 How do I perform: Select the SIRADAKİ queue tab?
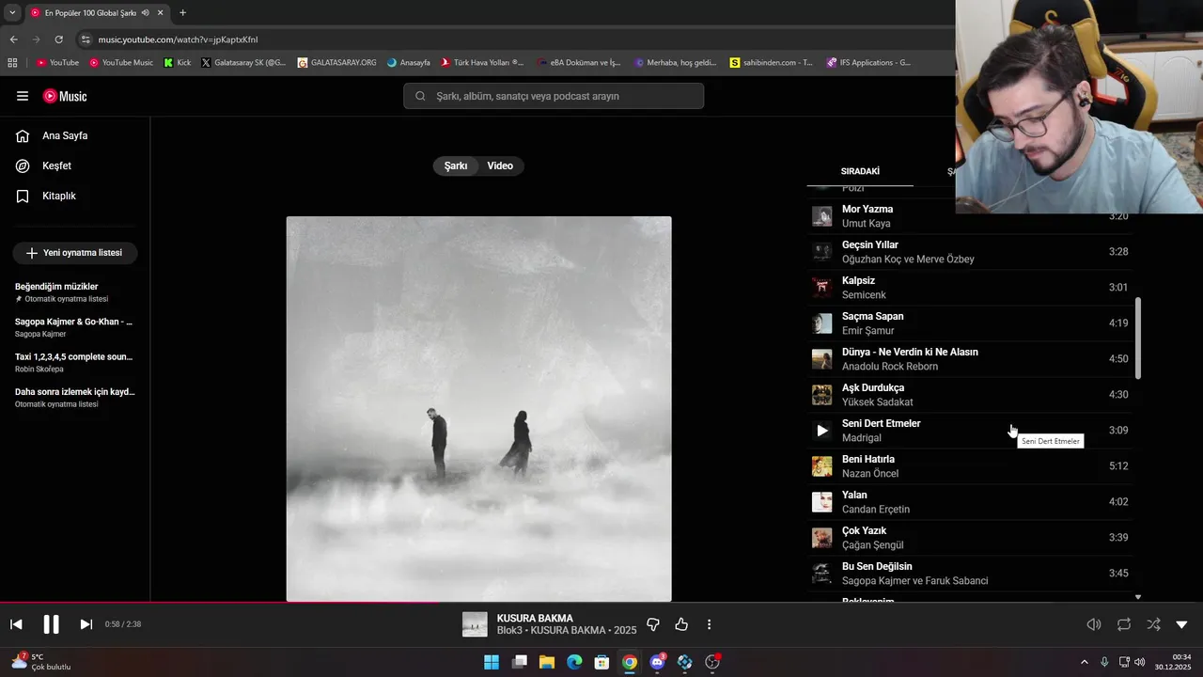(x=860, y=171)
